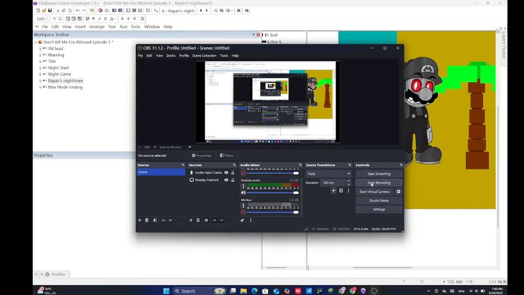Click New file icon in Fusion toolbar

click(x=38, y=10)
